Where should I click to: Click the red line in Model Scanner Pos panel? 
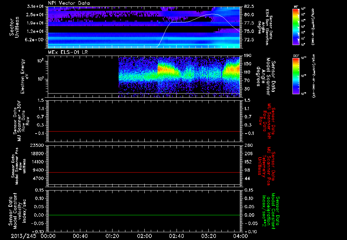[144, 172]
